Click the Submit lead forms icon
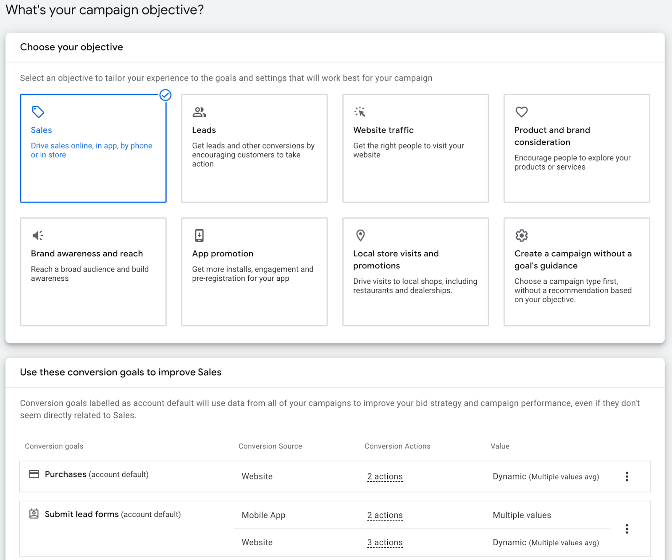The width and height of the screenshot is (672, 560). click(x=34, y=514)
